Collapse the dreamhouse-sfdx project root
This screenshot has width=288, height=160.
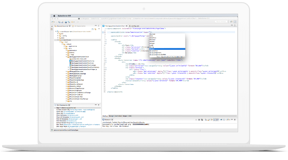pyautogui.click(x=56, y=31)
